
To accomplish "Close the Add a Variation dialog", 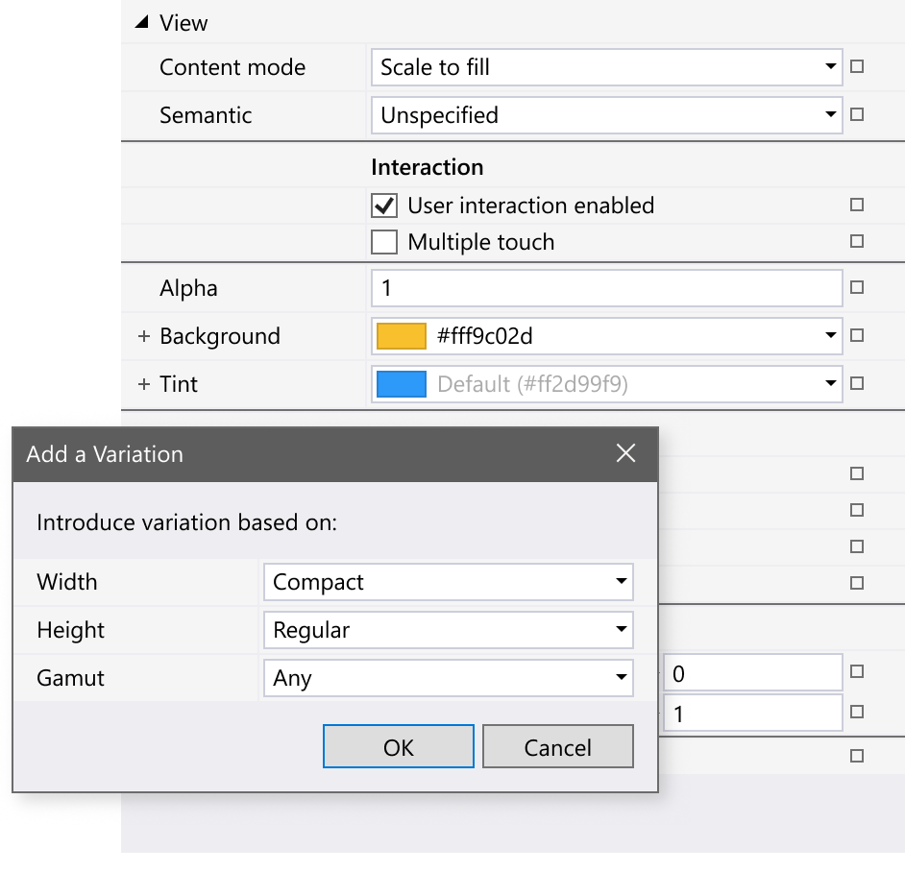I will click(x=626, y=453).
